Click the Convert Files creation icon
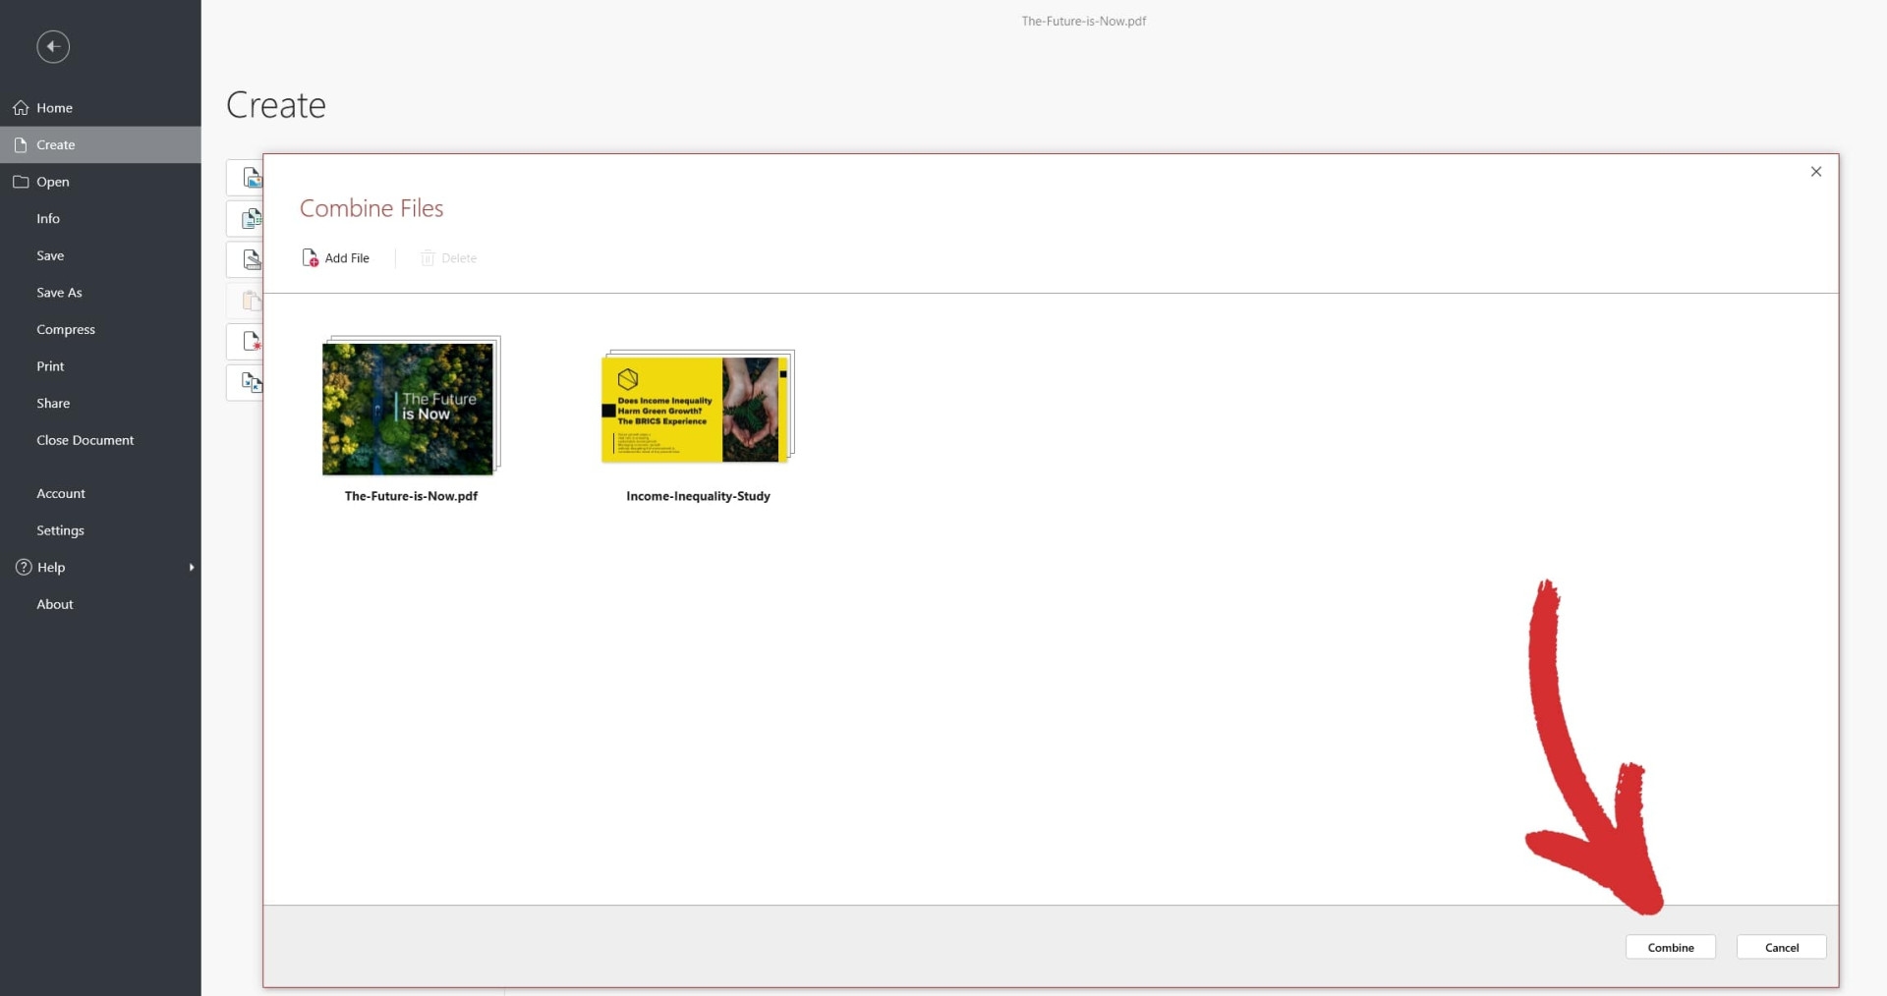This screenshot has width=1887, height=996. click(x=253, y=383)
